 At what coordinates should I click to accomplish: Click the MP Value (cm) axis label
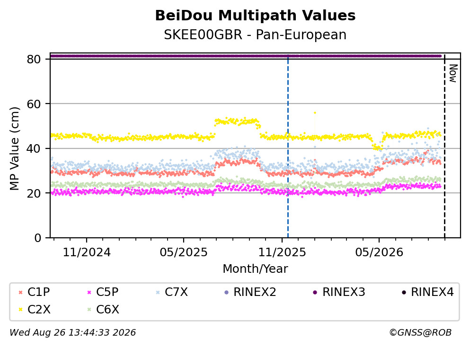[x=14, y=148]
